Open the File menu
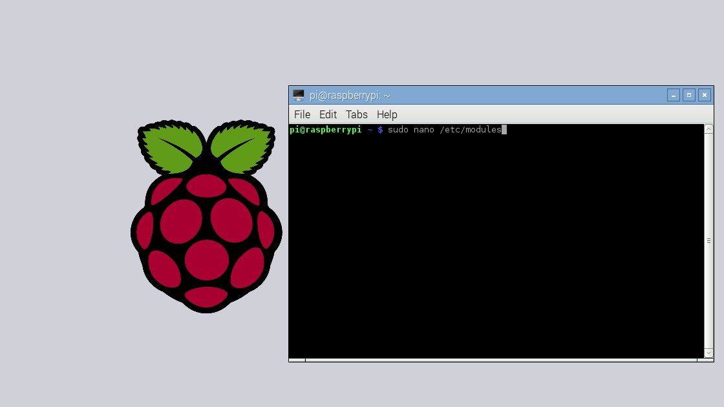Viewport: 724px width, 407px height. coord(302,114)
